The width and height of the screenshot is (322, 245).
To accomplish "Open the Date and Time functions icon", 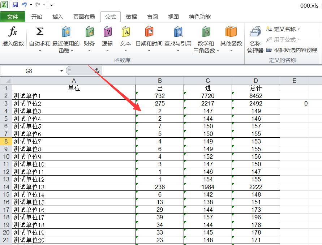I will [x=149, y=32].
